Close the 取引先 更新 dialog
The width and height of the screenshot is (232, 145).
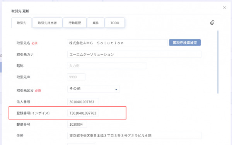tap(224, 8)
